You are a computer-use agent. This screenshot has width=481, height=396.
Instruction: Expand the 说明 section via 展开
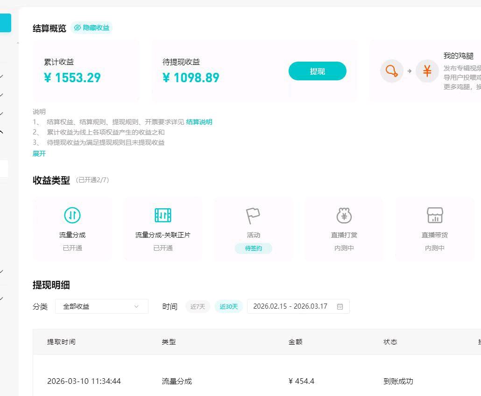click(39, 153)
